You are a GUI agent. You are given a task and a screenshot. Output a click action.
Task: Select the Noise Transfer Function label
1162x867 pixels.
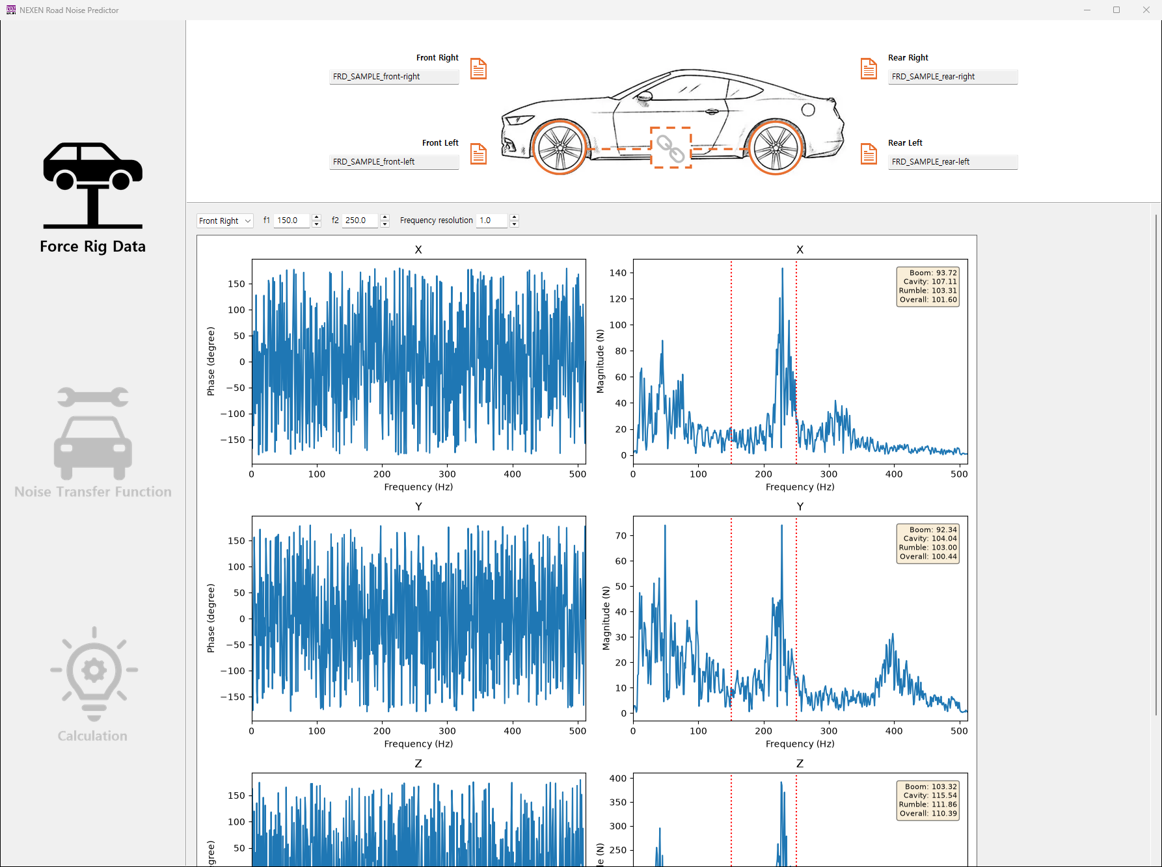click(x=93, y=492)
